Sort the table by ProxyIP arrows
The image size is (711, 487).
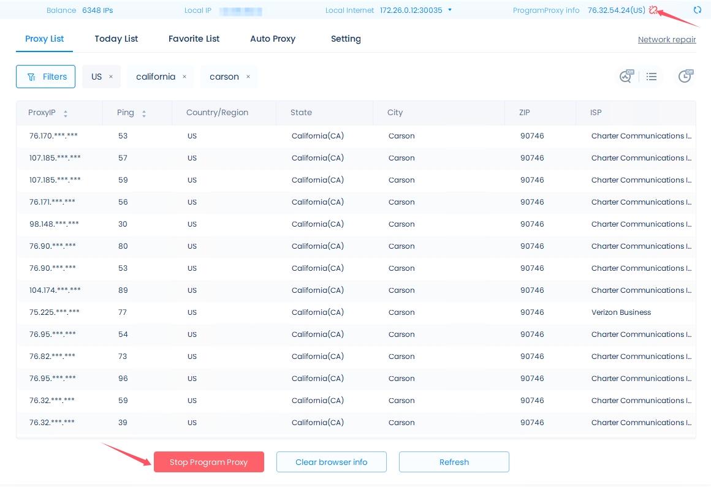[66, 113]
